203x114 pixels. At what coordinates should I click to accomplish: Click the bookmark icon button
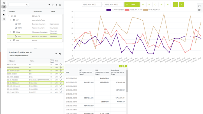point(175,5)
